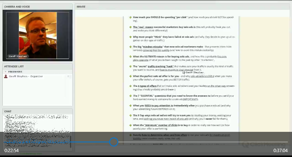Open the 'solo ad sellers LOVE it' link
Viewport: 292px width, 157px height.
pyautogui.click(x=202, y=76)
